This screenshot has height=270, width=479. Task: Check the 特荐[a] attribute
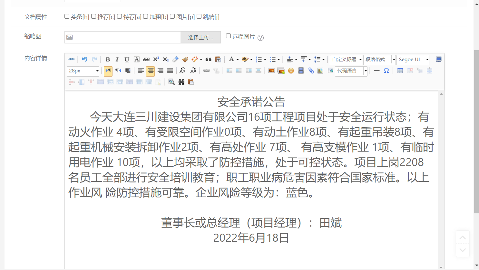click(120, 16)
